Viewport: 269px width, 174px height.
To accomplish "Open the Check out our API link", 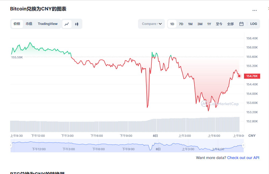I will point(243,158).
